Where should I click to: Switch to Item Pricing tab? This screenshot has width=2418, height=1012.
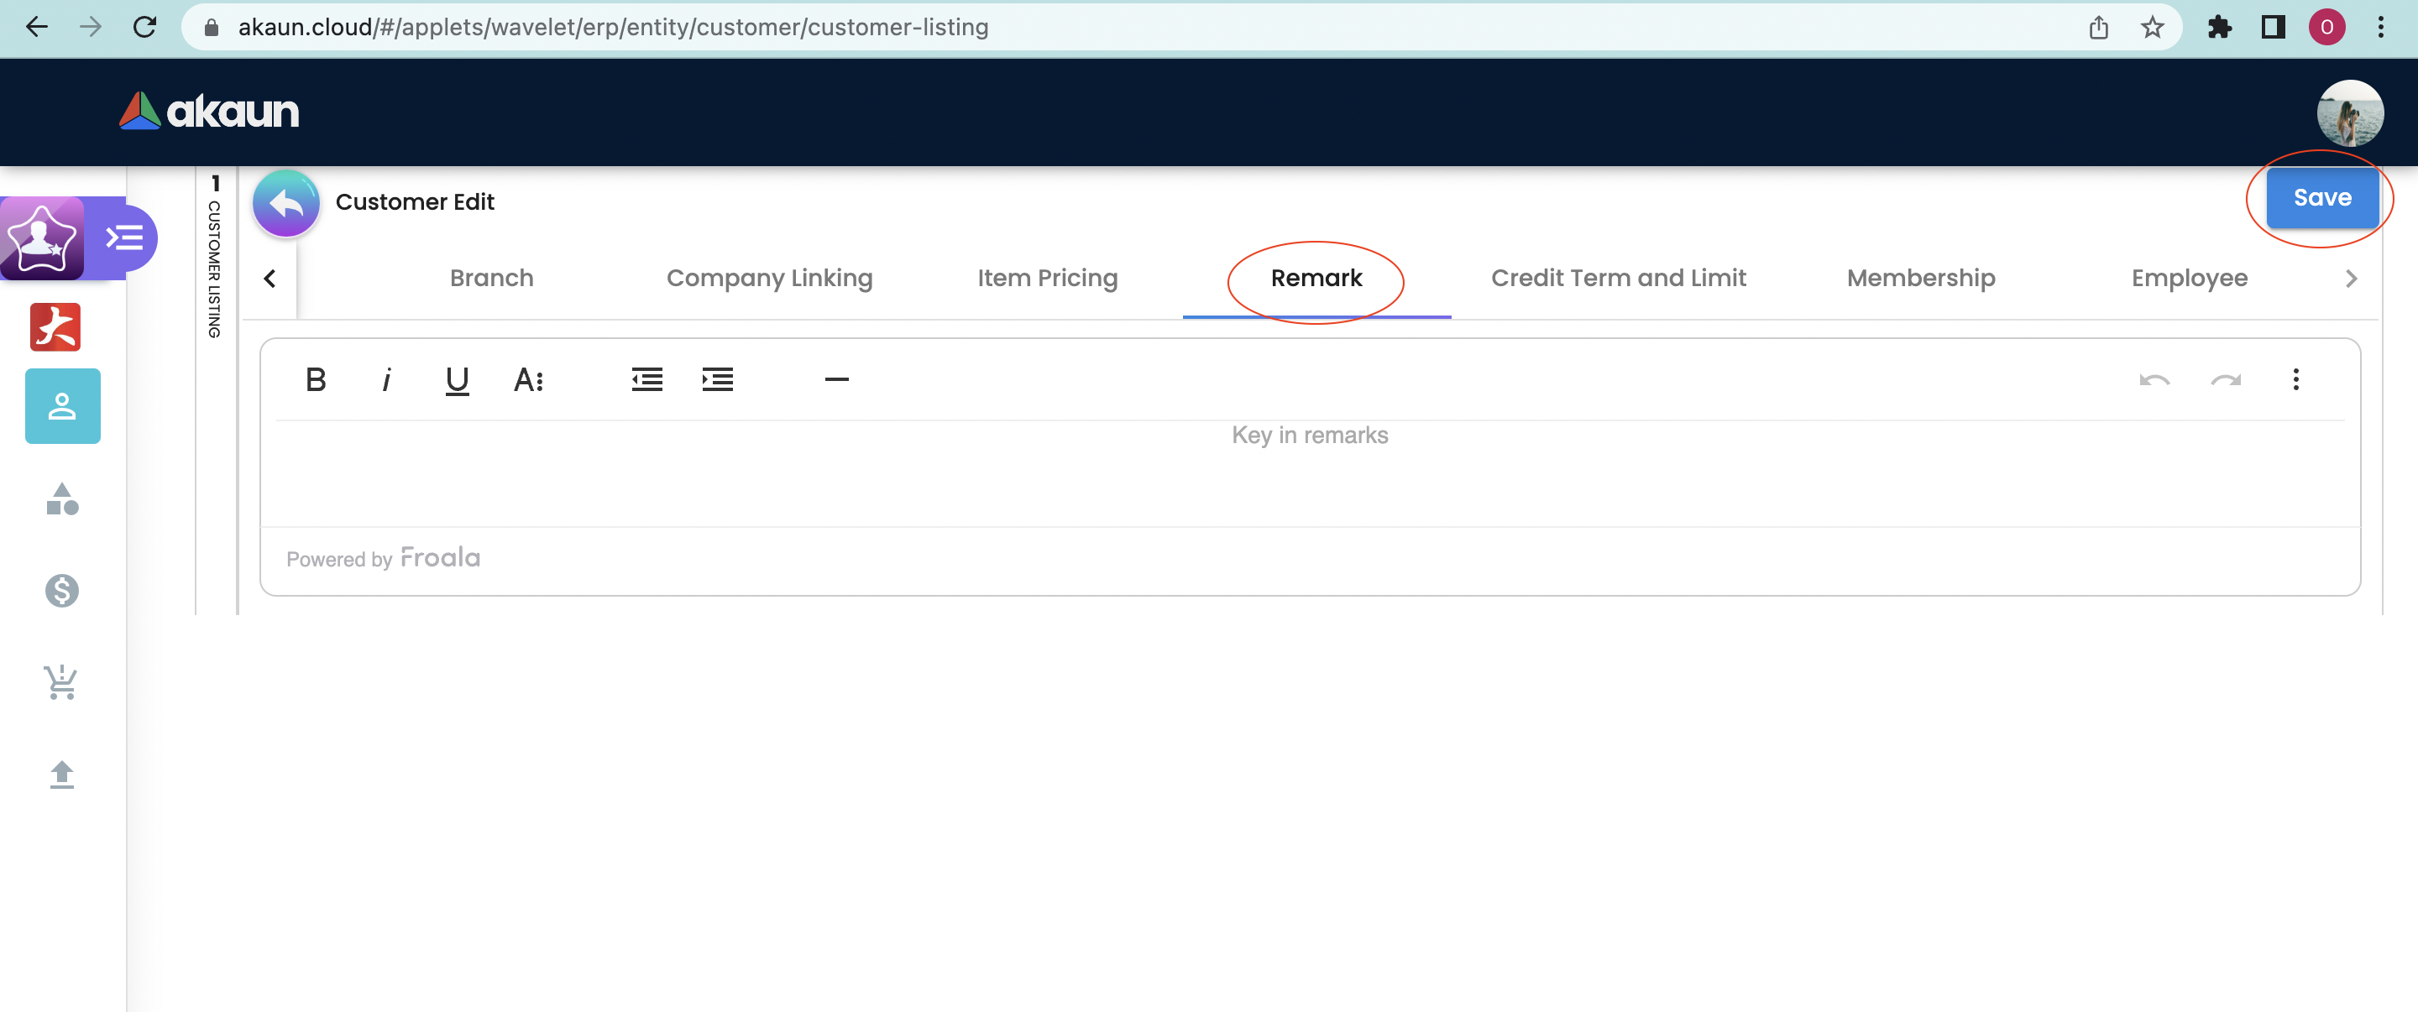click(x=1047, y=279)
